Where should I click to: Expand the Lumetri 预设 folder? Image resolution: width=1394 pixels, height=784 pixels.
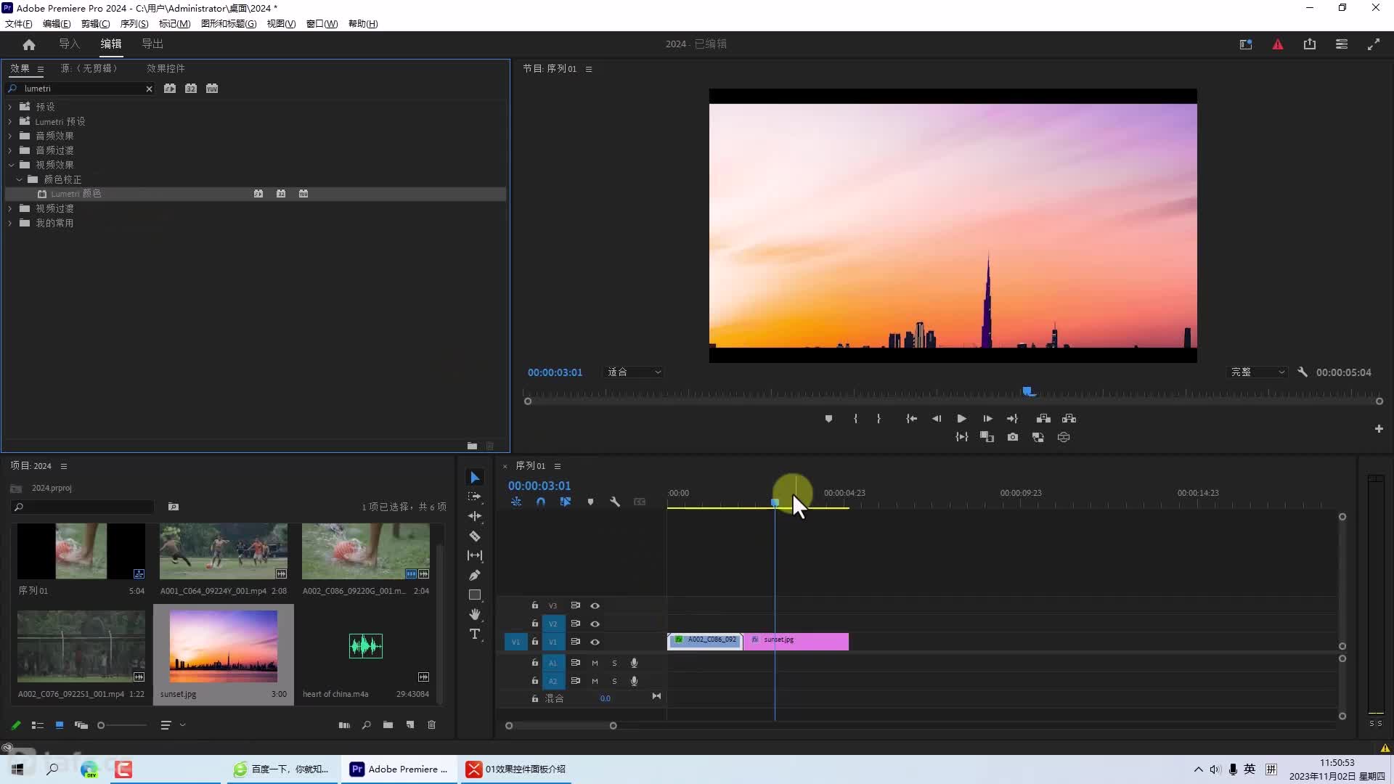coord(10,121)
